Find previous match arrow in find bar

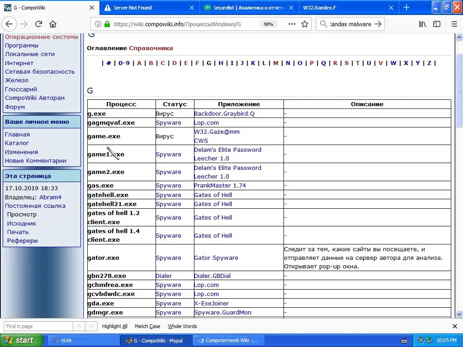[x=79, y=326]
